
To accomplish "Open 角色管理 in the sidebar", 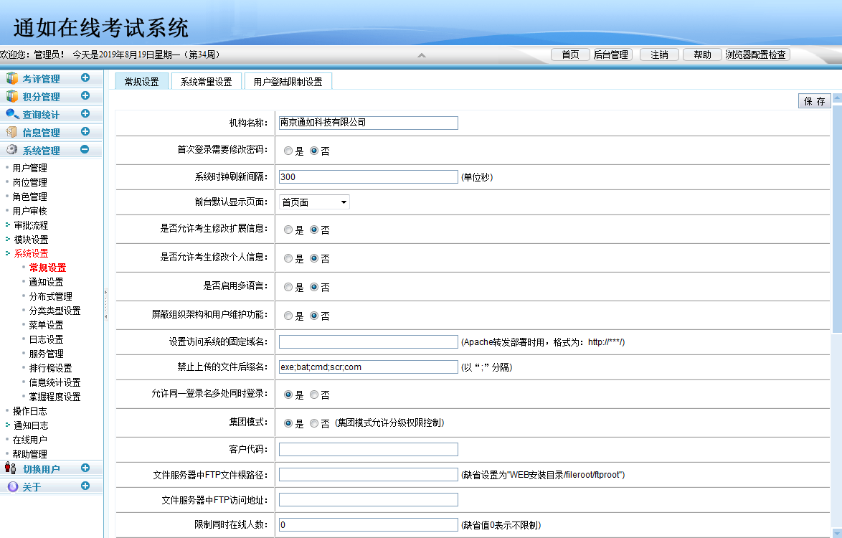I will pos(30,197).
